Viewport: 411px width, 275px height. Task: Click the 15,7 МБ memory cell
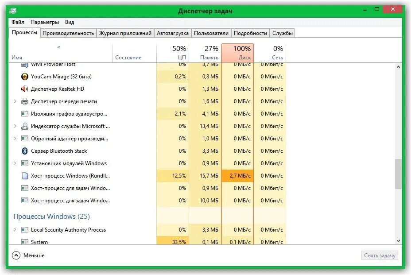[205, 176]
